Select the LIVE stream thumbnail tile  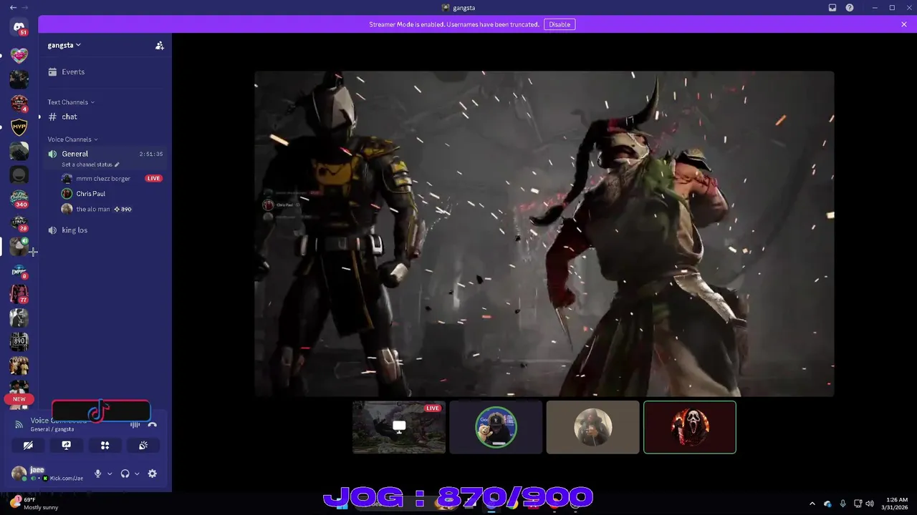click(399, 427)
